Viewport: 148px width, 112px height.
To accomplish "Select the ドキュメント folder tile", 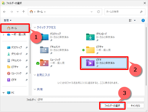I will (54, 50).
